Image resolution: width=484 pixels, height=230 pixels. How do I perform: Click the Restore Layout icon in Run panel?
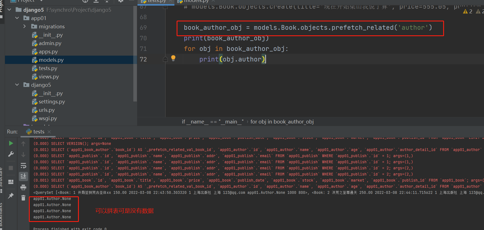coord(11,182)
